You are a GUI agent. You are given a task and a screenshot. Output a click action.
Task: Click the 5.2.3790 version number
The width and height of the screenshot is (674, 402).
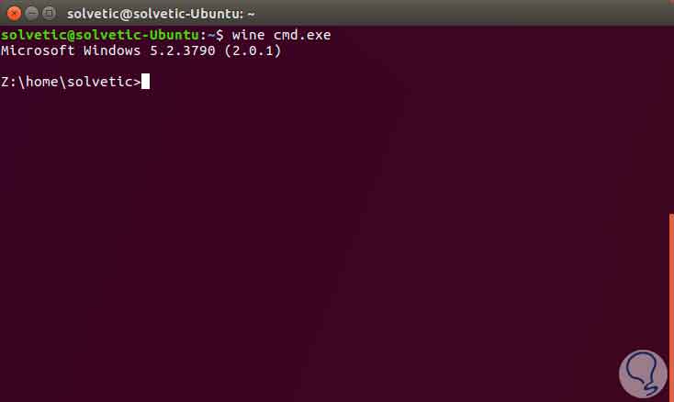click(x=182, y=50)
